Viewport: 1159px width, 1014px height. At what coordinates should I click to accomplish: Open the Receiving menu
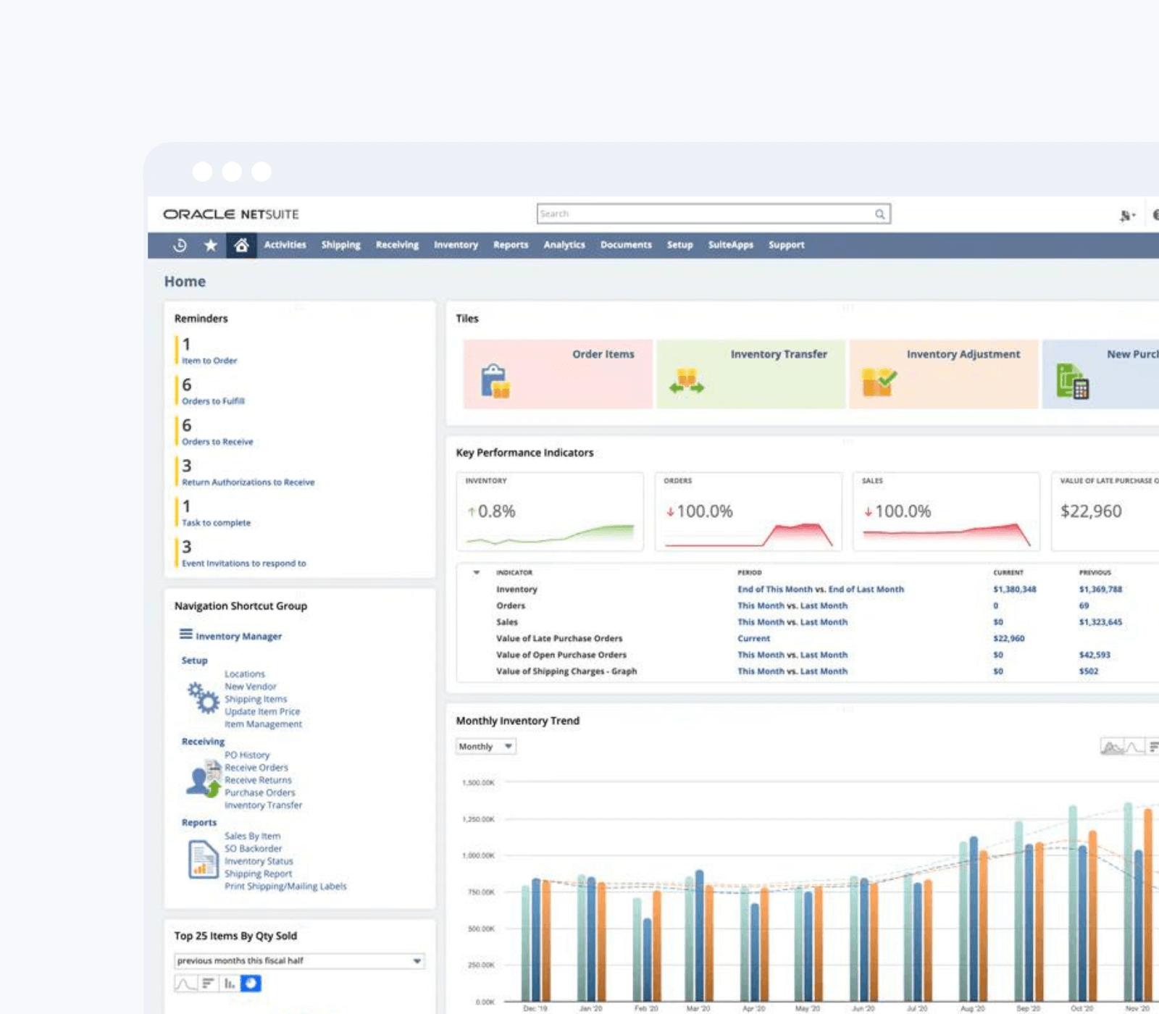[397, 246]
